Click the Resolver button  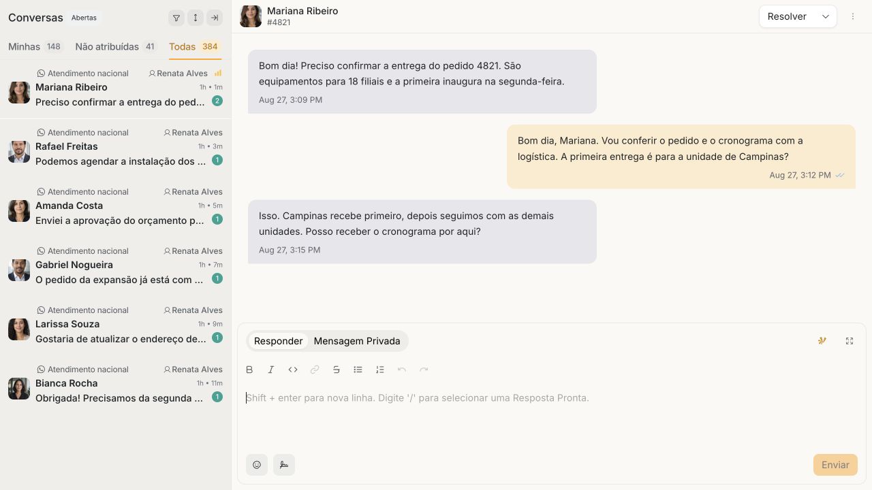(x=787, y=16)
